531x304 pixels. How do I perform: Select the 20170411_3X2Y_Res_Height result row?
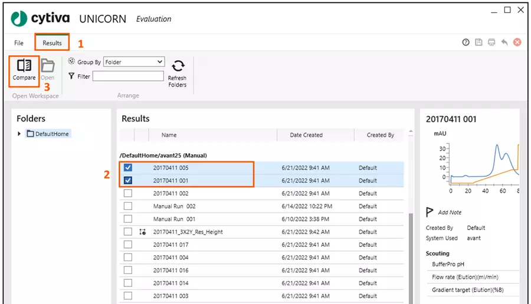188,232
